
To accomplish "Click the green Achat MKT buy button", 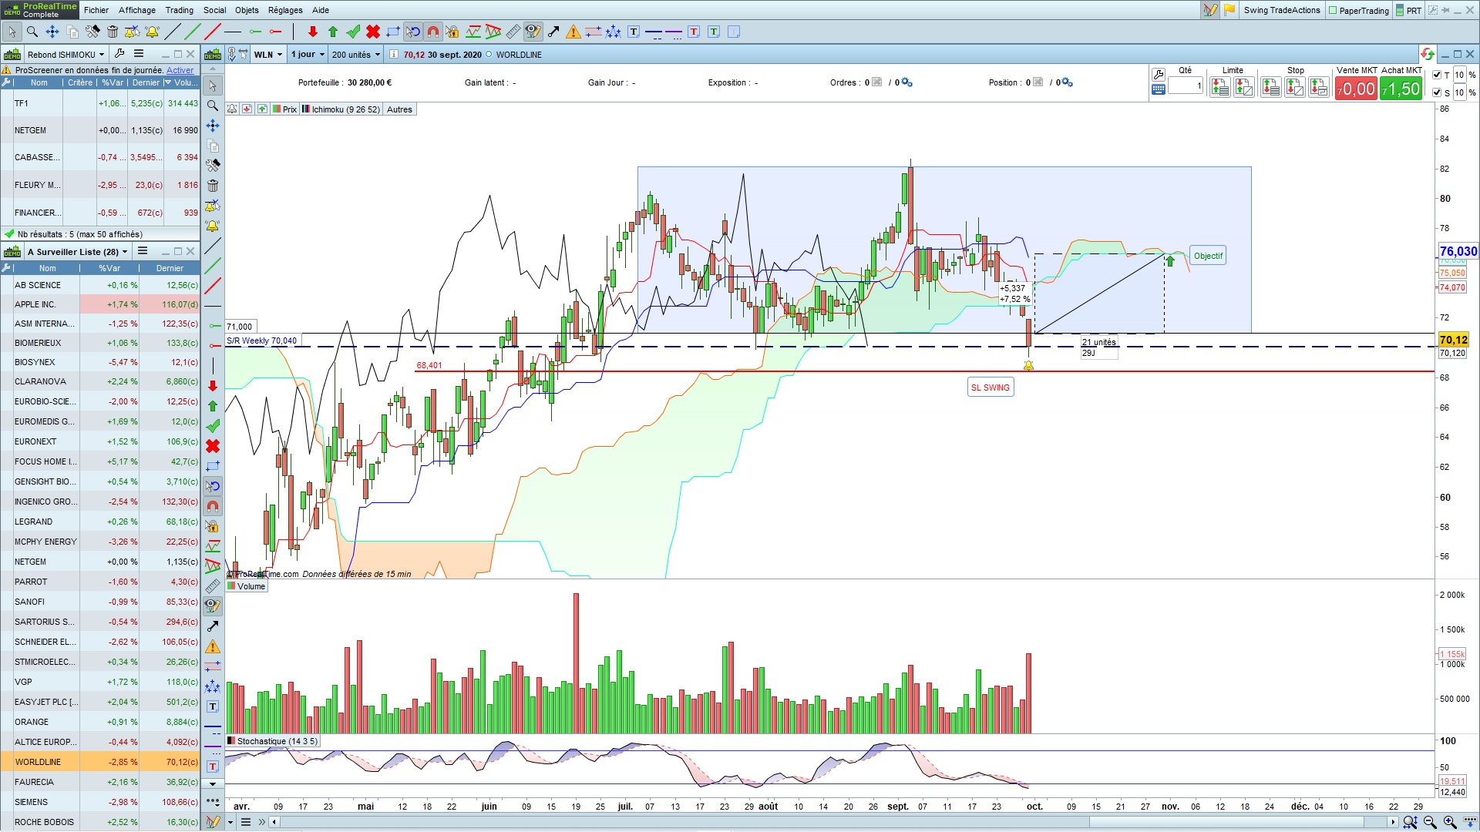I will coord(1401,89).
